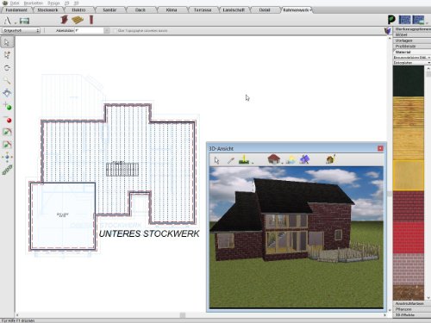
Task: Click the Abstand input field
Action: point(89,30)
